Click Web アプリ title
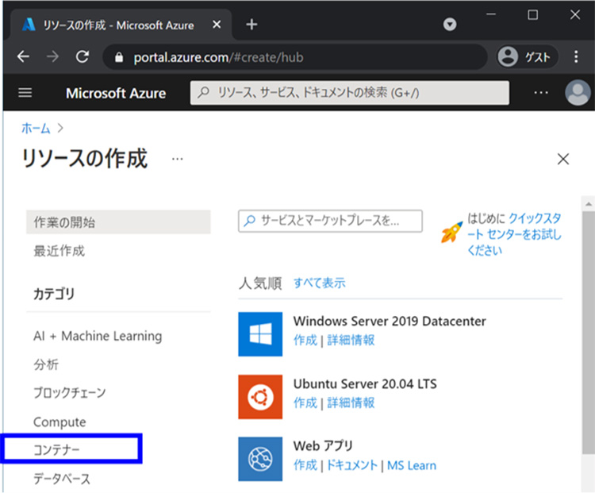The width and height of the screenshot is (595, 493). point(324,446)
